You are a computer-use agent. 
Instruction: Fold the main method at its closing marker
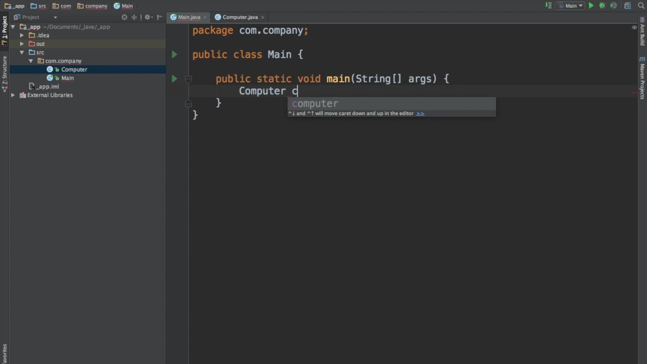[x=188, y=103]
